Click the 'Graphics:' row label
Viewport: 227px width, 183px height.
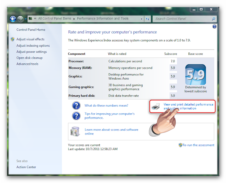[75, 76]
